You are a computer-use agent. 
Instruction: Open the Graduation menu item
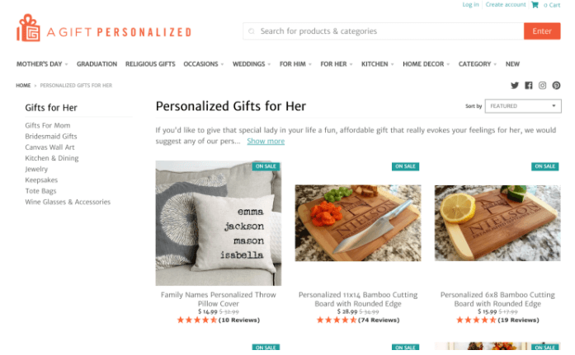click(97, 64)
